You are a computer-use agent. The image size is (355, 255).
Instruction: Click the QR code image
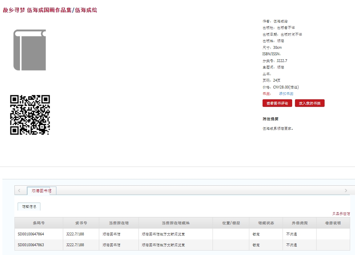point(30,115)
